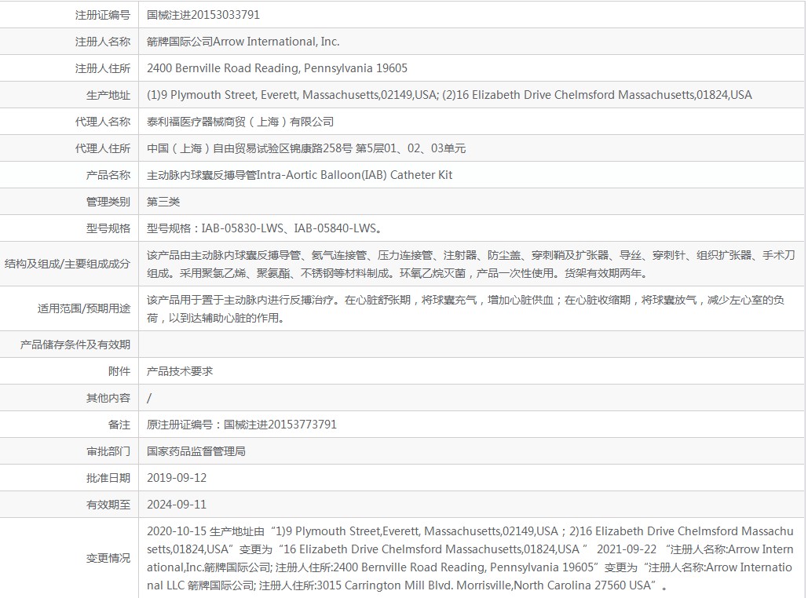Select the 审批部门 label

tap(108, 452)
